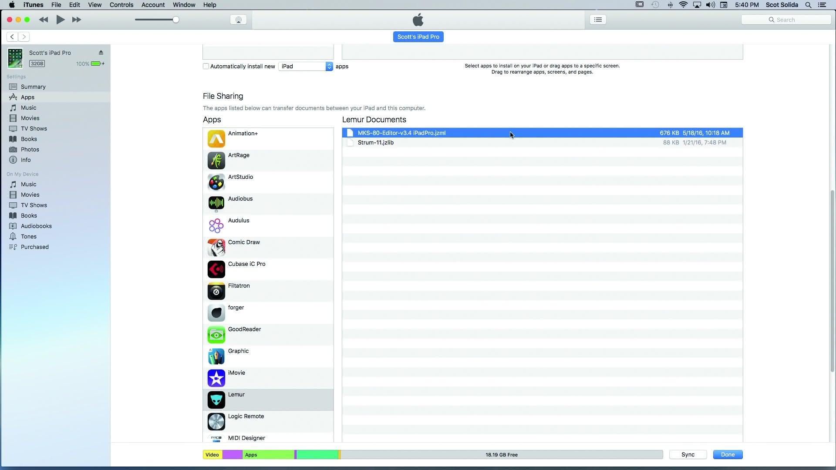The height and width of the screenshot is (470, 836).
Task: Open the iPad apps type dropdown
Action: [306, 66]
